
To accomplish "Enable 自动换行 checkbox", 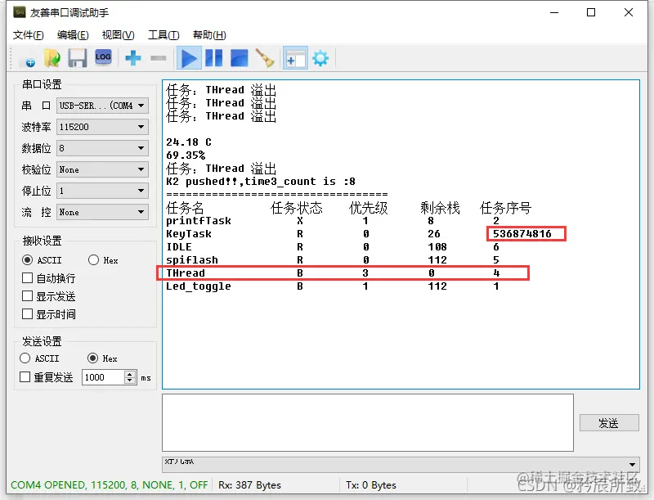I will point(27,278).
